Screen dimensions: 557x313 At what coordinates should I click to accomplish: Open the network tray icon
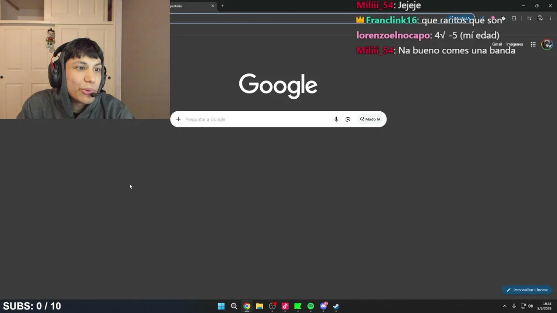coord(523,306)
